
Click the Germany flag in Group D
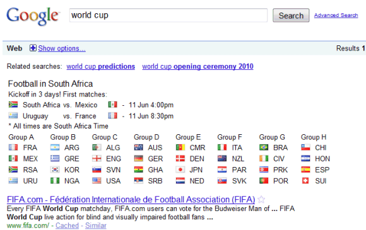pyautogui.click(x=138, y=159)
